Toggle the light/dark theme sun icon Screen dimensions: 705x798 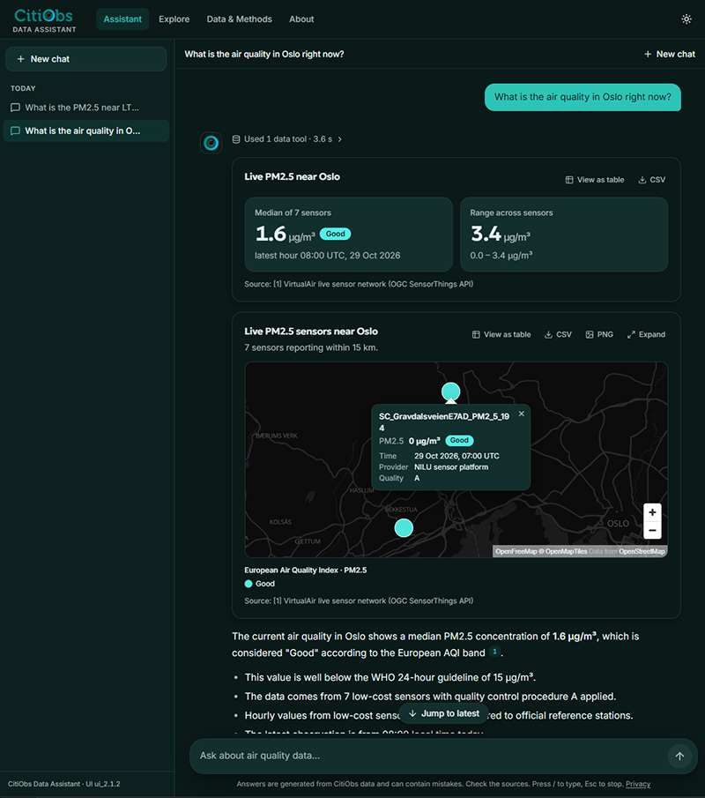coord(686,19)
